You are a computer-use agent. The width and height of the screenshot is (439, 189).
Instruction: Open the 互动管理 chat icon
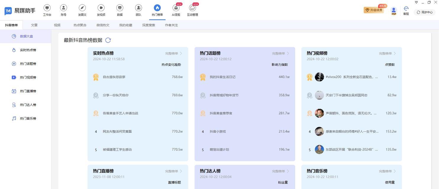(x=193, y=8)
